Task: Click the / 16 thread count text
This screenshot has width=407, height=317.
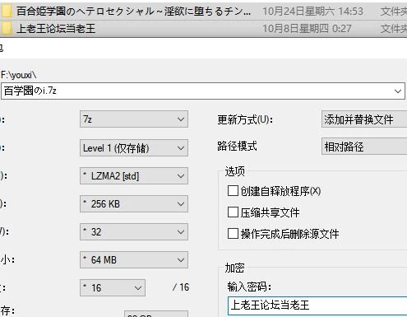Action: pos(181,287)
